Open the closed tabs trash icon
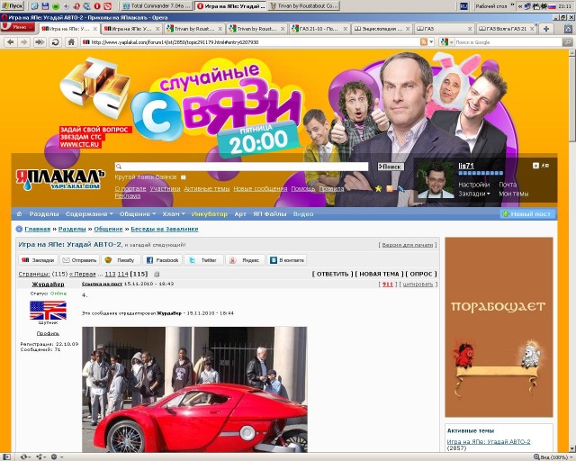Image resolution: width=576 pixels, height=461 pixels. (x=568, y=29)
